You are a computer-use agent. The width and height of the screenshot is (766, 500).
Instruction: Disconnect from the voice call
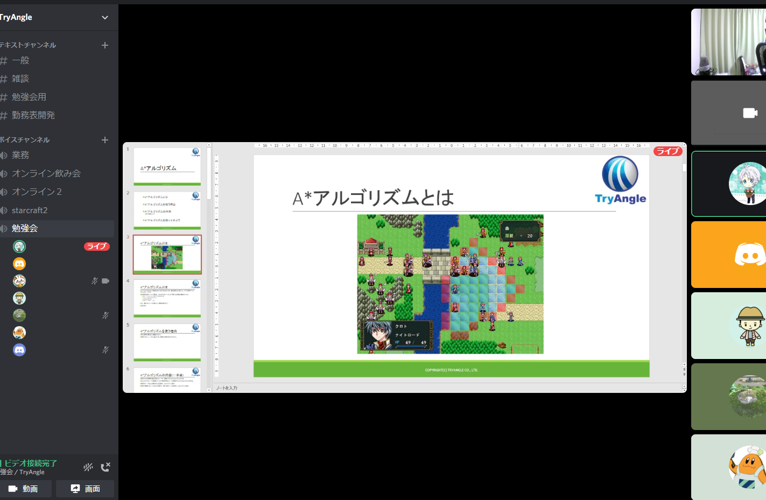tap(106, 467)
